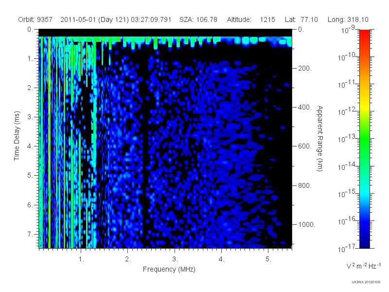The width and height of the screenshot is (389, 292).
Task: Click the 10^-9 color scale label
Action: pos(348,30)
